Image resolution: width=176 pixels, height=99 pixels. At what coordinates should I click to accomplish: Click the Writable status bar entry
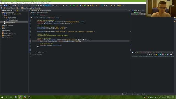(125, 94)
